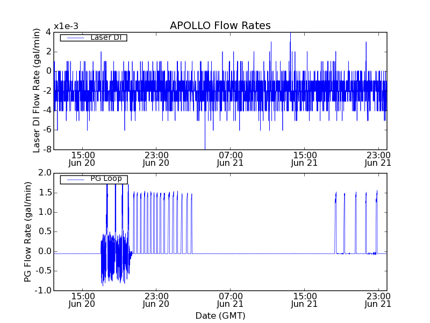
Task: Click the PG Flow Rate y-axis label
Action: click(x=28, y=232)
